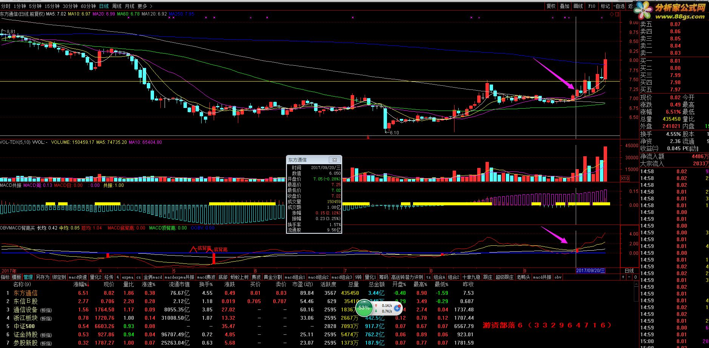The image size is (709, 348).
Task: Select the 浙江板块 row
Action: click(x=237, y=318)
